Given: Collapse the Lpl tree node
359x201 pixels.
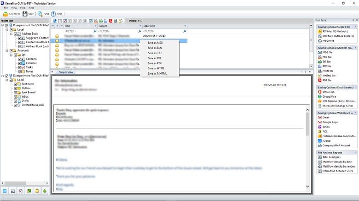Looking at the screenshot, I should [11, 55].
